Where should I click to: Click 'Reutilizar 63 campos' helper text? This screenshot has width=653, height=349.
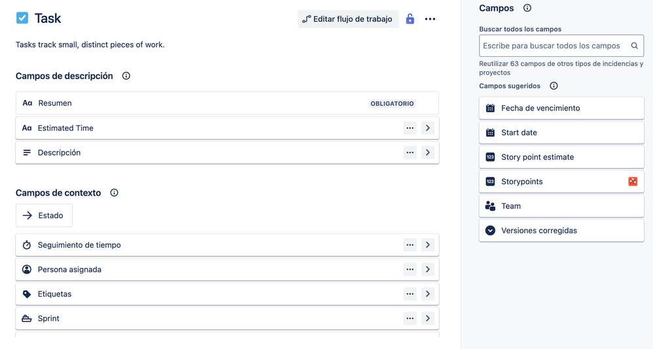point(561,68)
